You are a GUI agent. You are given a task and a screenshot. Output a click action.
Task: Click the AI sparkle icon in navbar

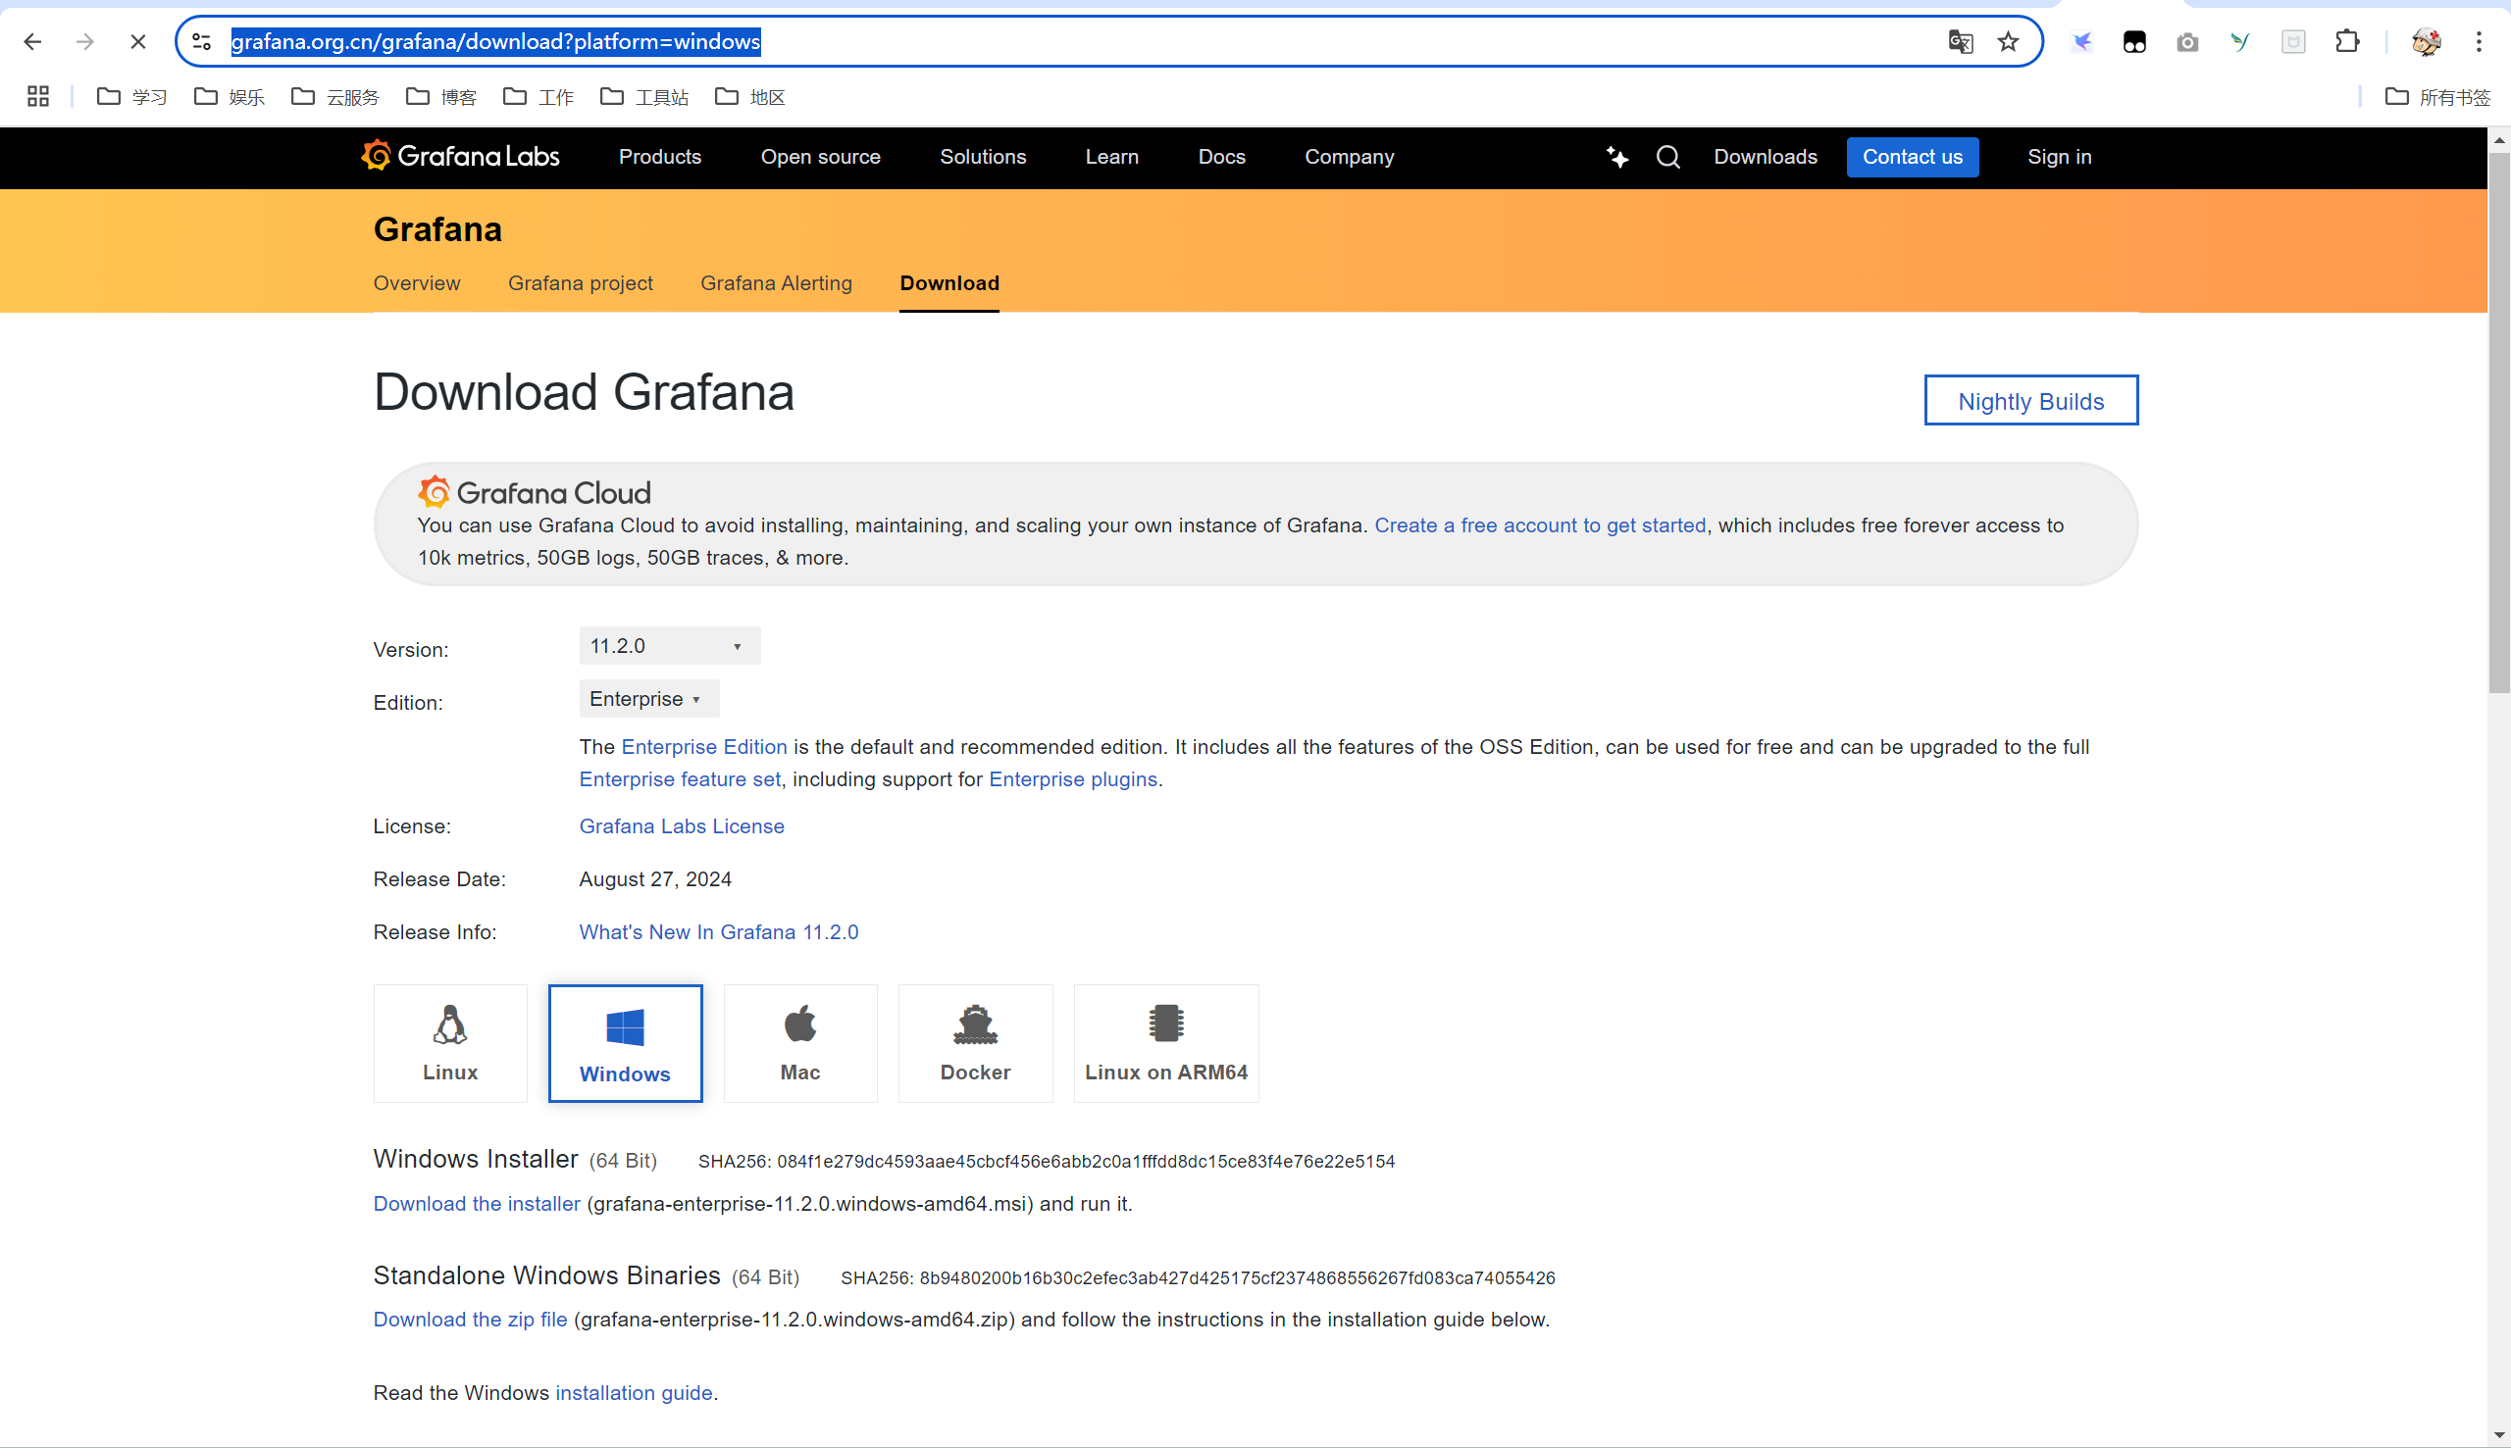click(1616, 157)
